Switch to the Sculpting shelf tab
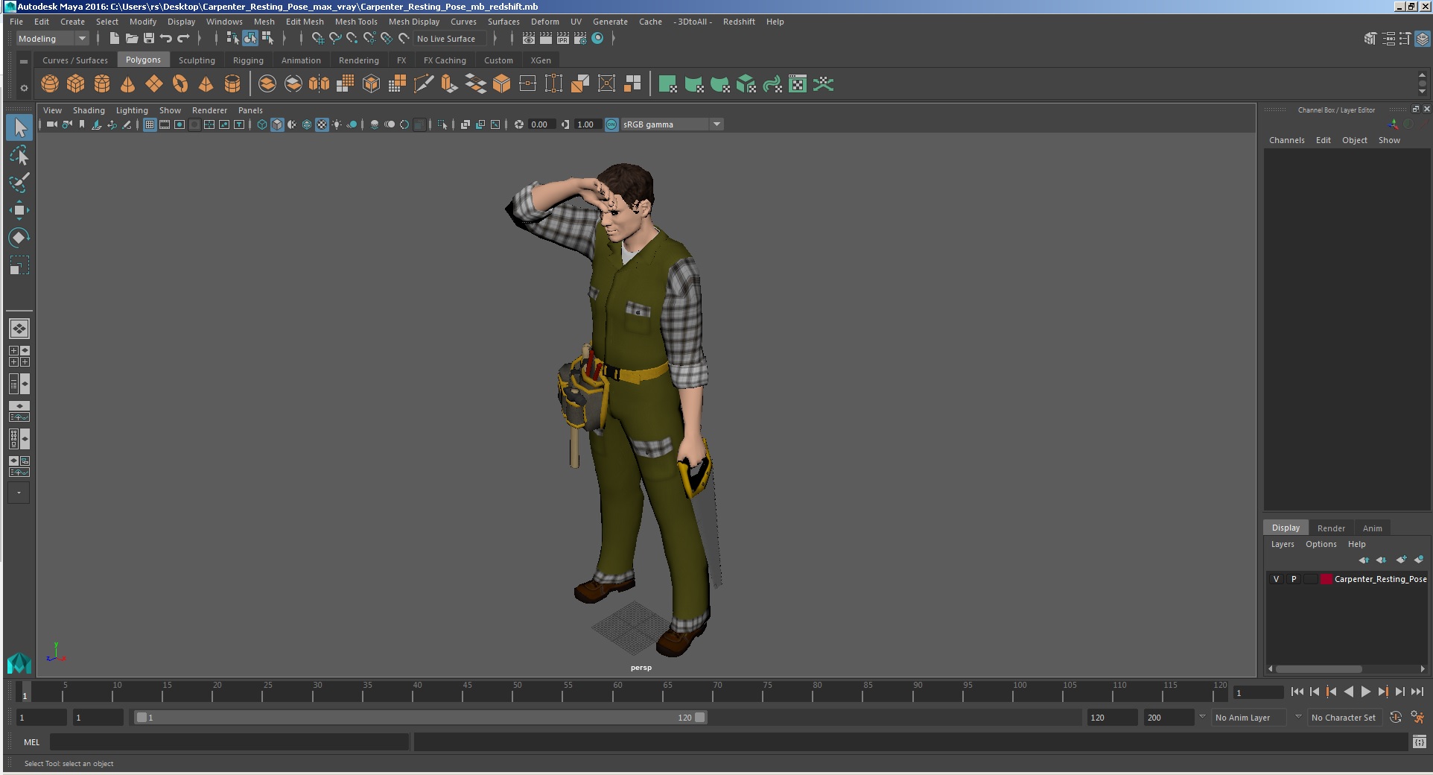1433x775 pixels. 197,60
